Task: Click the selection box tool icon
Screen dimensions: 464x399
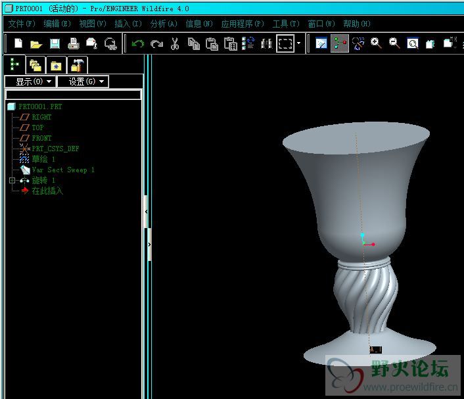Action: pyautogui.click(x=285, y=43)
